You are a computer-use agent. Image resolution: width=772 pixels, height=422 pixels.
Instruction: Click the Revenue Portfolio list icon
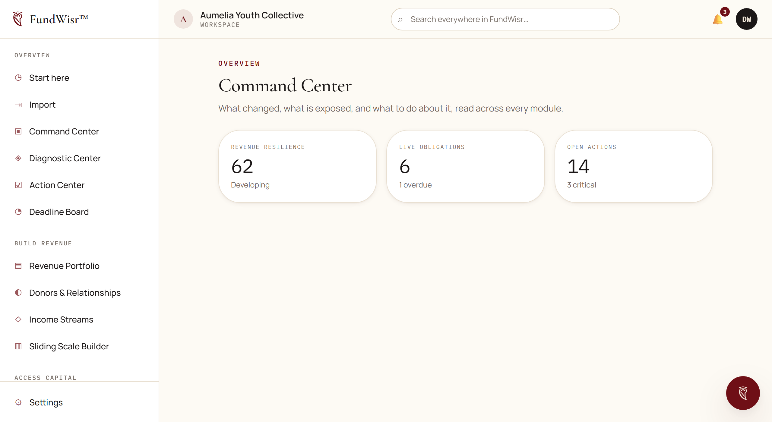click(18, 266)
